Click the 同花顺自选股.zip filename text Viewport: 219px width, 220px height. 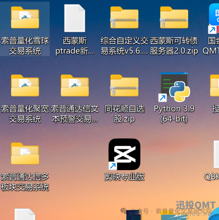click(124, 113)
